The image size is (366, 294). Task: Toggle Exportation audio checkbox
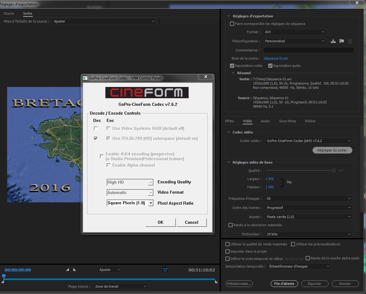click(270, 66)
